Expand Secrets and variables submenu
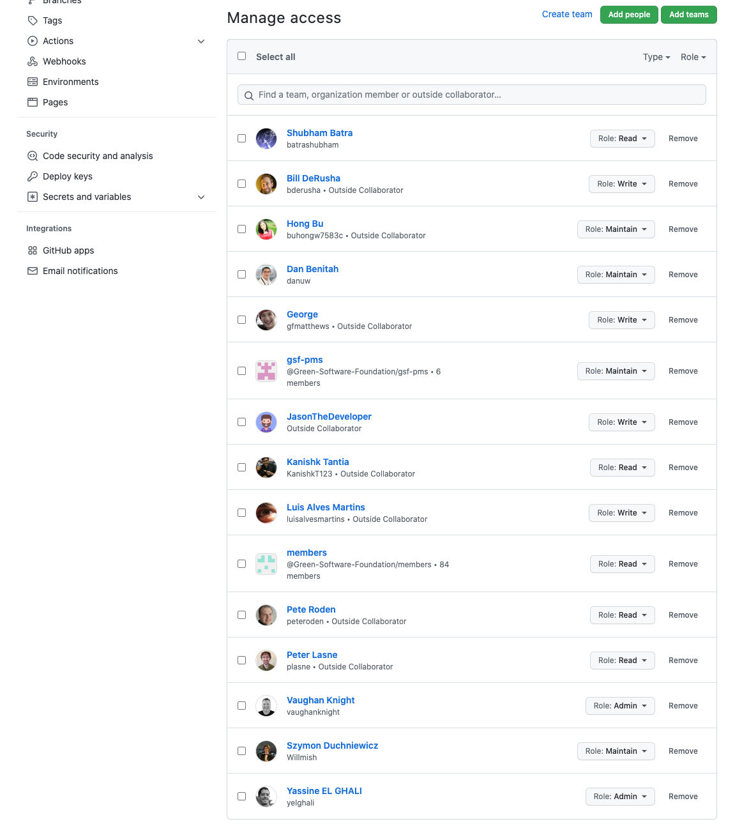 click(x=201, y=197)
